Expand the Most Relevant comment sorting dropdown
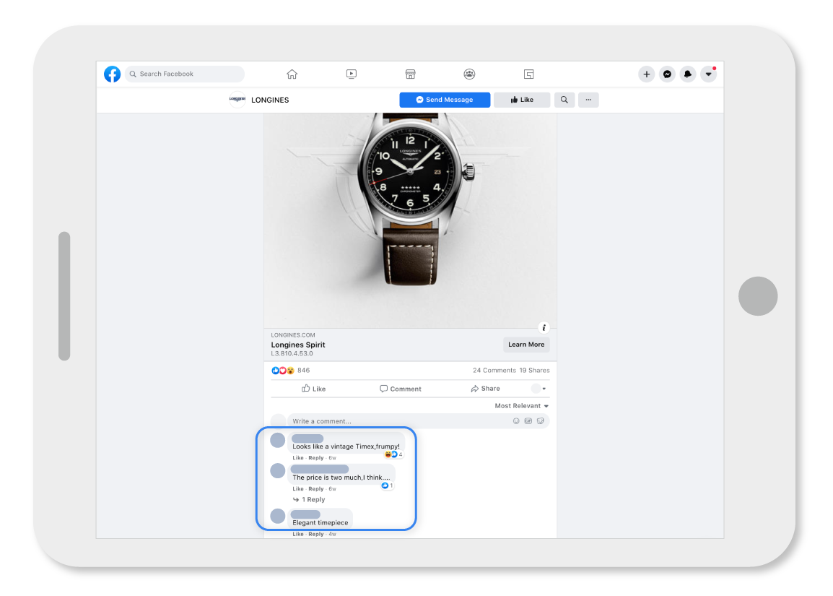The width and height of the screenshot is (833, 596). [x=521, y=406]
